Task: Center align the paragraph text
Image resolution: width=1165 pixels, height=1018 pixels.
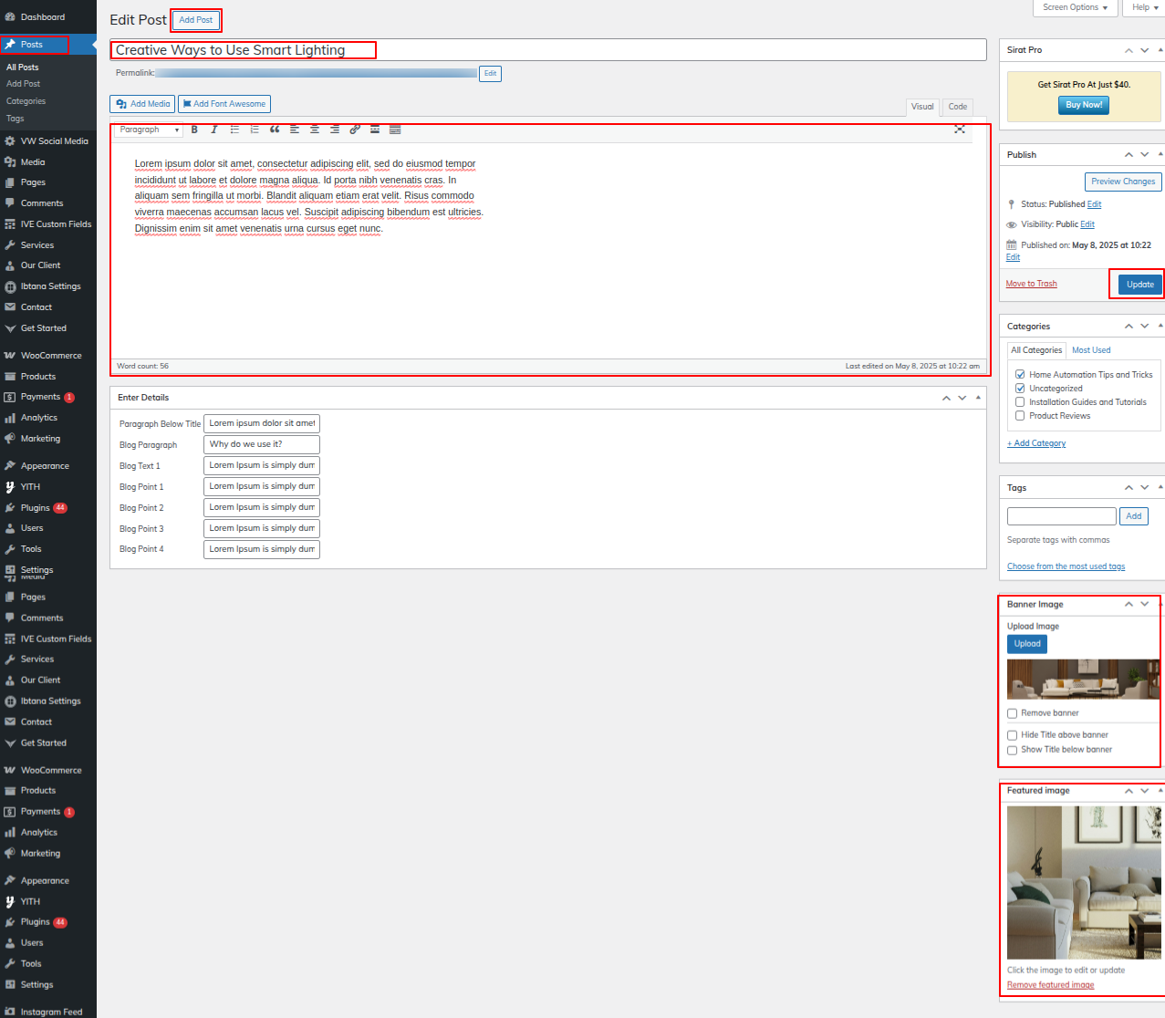Action: pos(315,130)
